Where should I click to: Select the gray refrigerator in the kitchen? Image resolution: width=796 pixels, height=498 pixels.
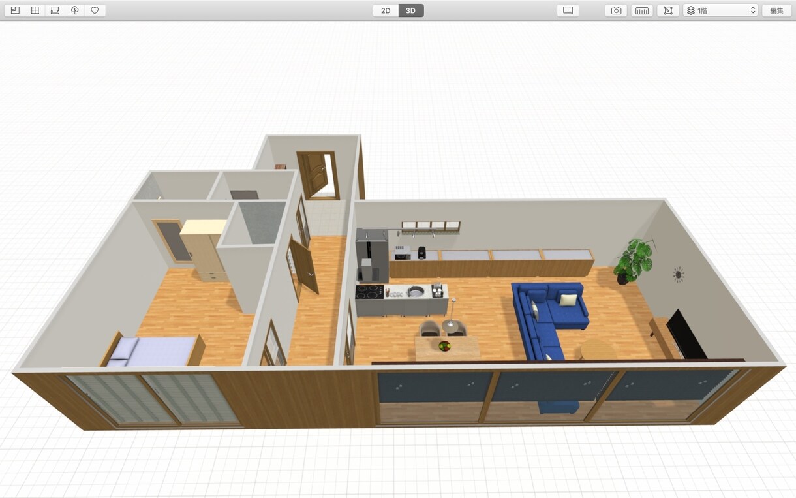(x=372, y=255)
